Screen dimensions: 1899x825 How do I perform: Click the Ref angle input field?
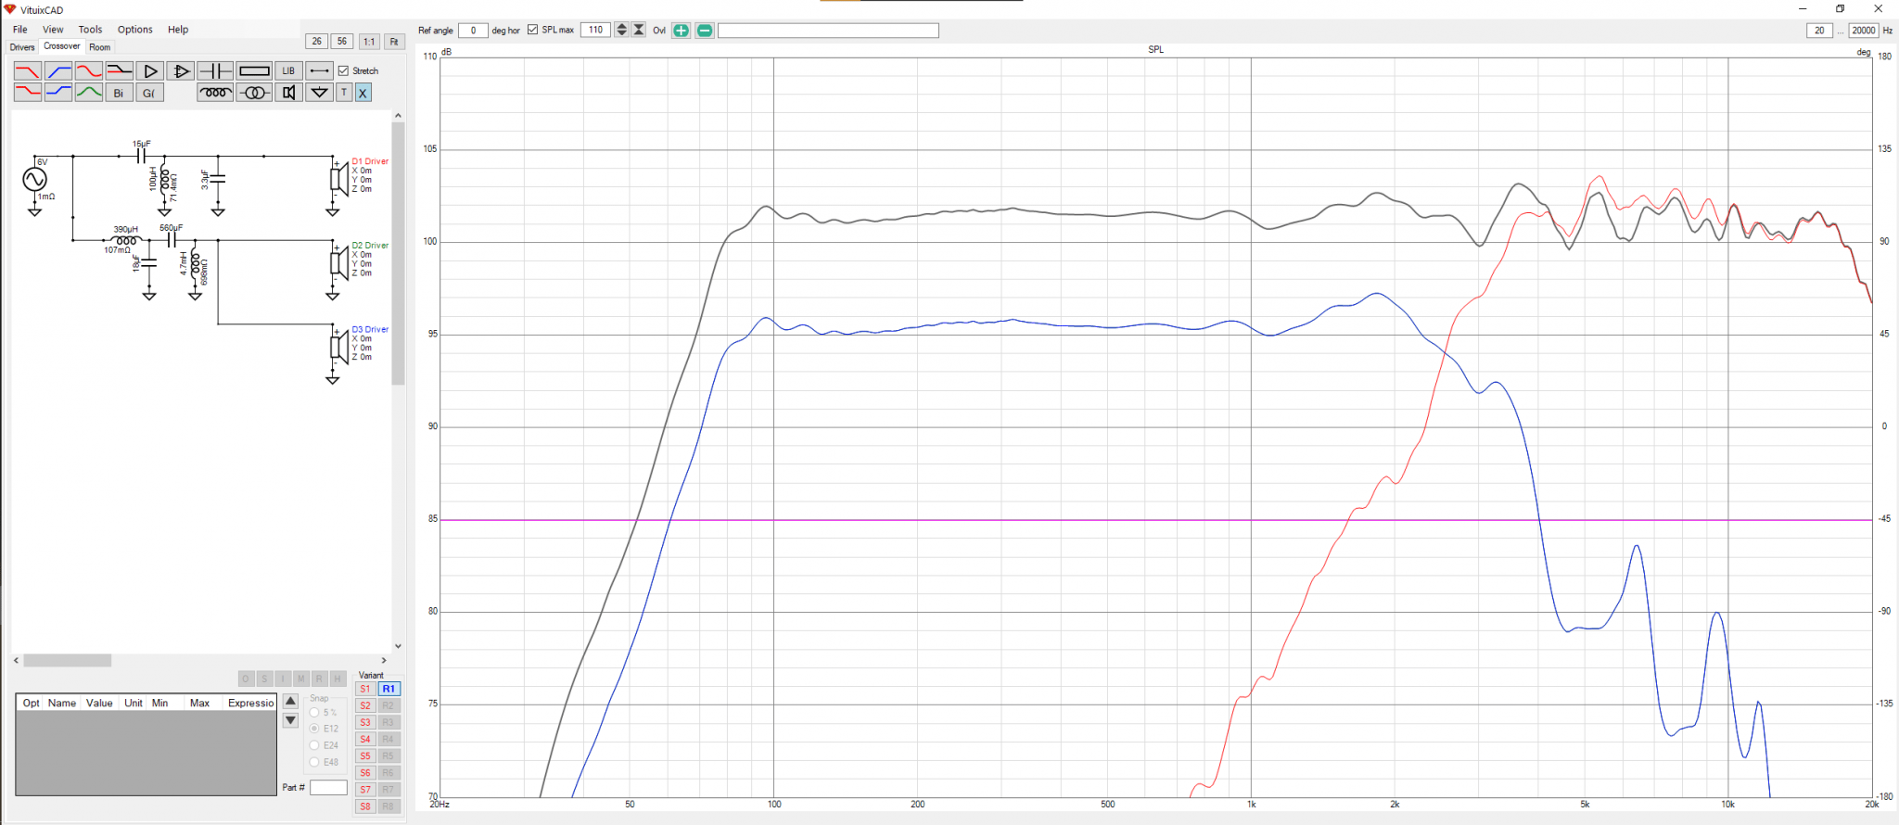point(473,31)
